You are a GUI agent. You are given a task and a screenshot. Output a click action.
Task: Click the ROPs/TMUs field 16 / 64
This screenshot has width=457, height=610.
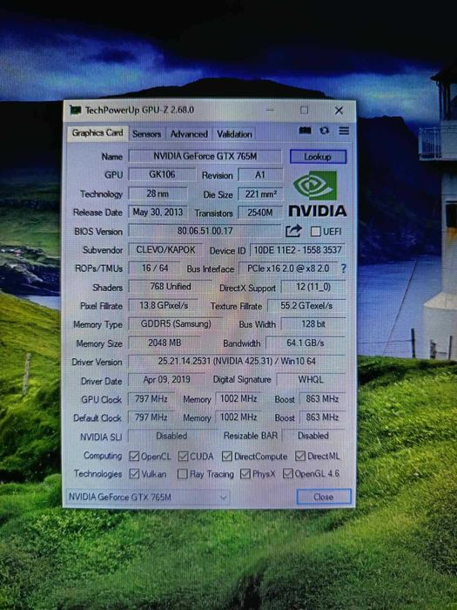click(155, 268)
